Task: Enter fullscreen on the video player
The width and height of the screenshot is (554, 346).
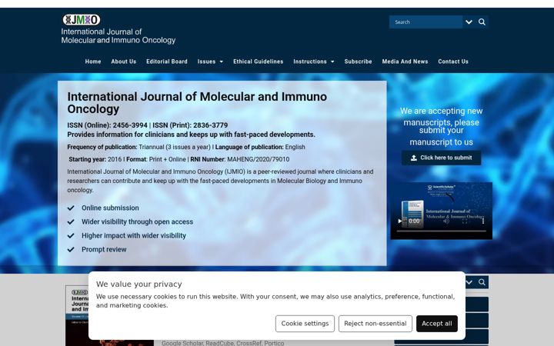Action: tap(465, 221)
